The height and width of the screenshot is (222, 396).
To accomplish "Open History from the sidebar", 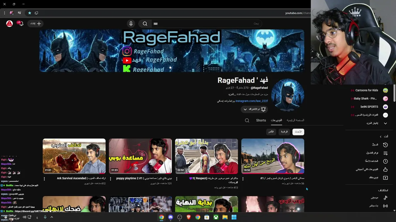I will 379,145.
